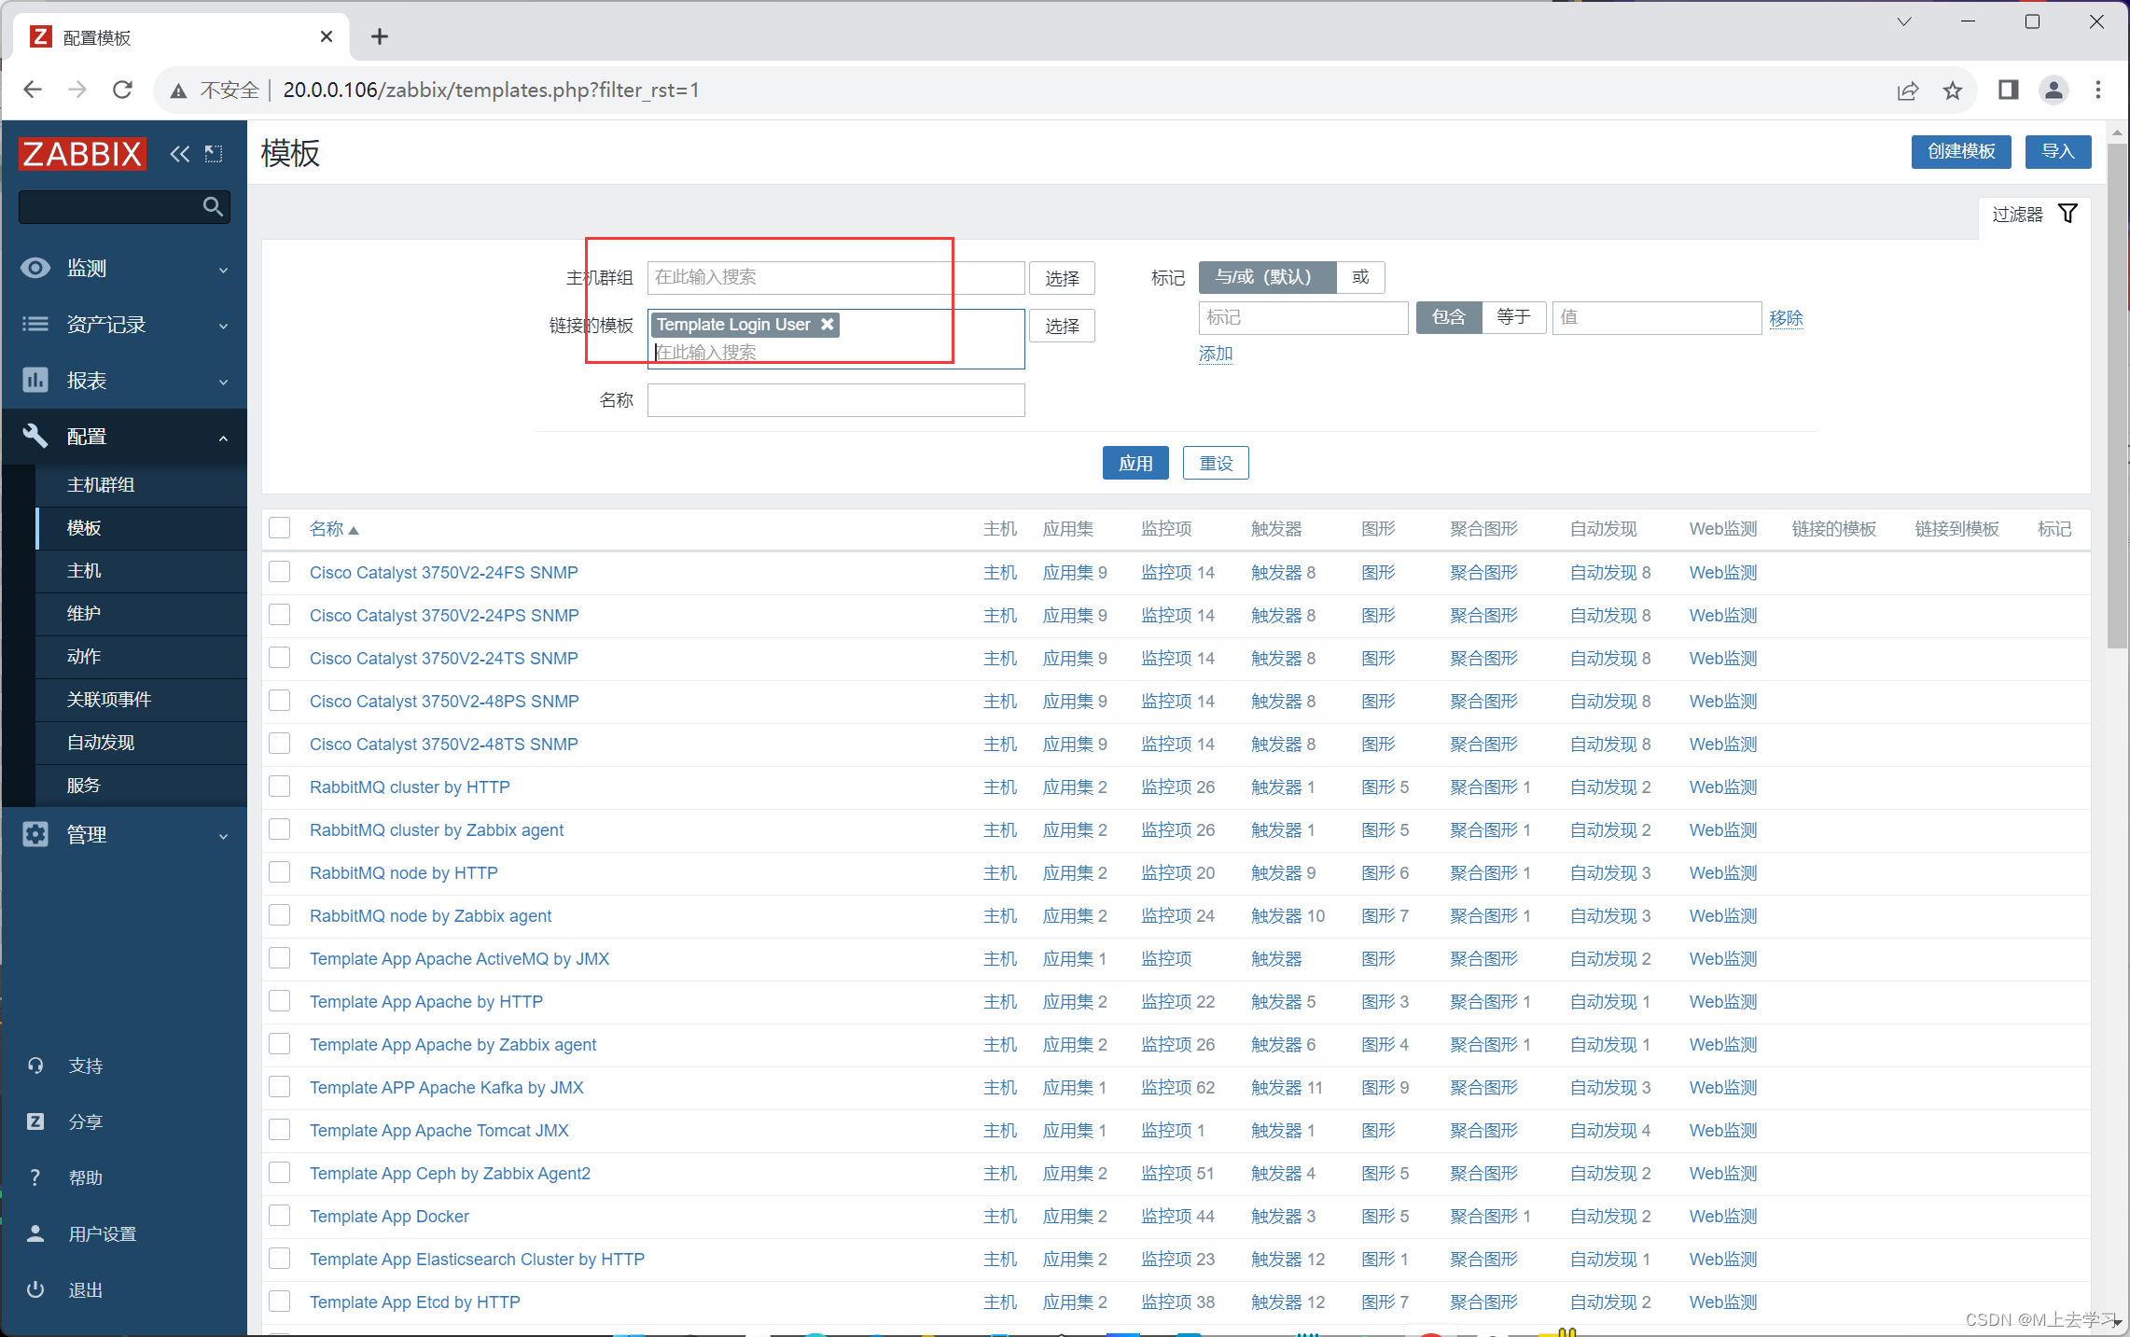This screenshot has width=2130, height=1337.
Task: Click the 分享 Z icon
Action: coord(35,1121)
